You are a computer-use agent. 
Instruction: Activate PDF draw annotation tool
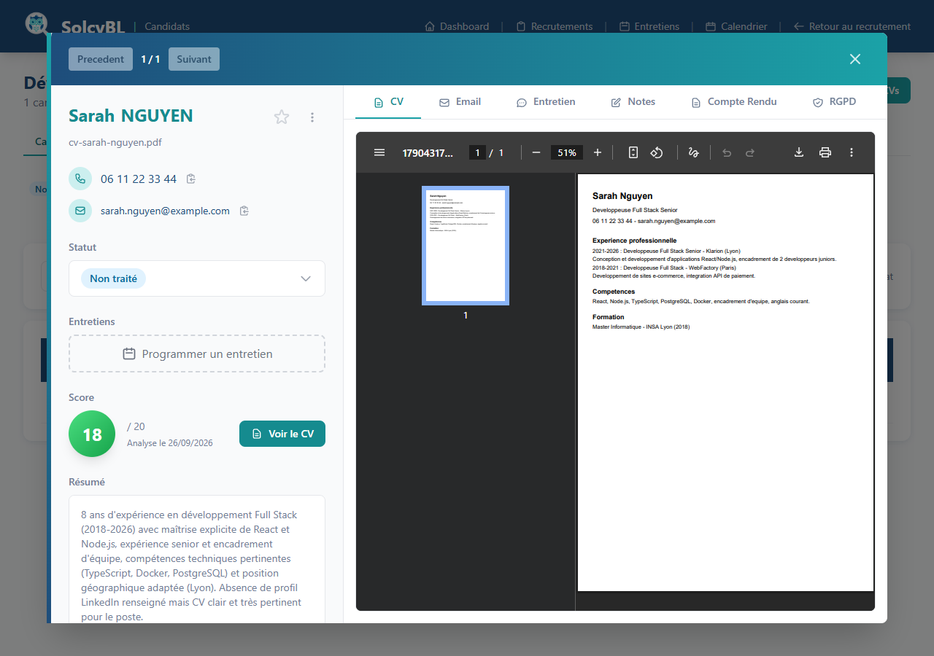693,152
